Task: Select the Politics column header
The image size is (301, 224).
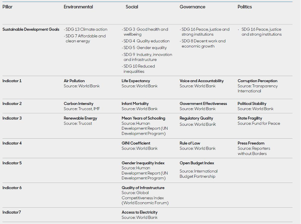Action: point(245,7)
